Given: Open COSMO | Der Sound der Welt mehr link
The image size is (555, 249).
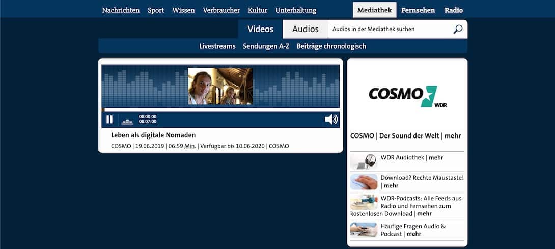Looking at the screenshot, I should [x=406, y=136].
